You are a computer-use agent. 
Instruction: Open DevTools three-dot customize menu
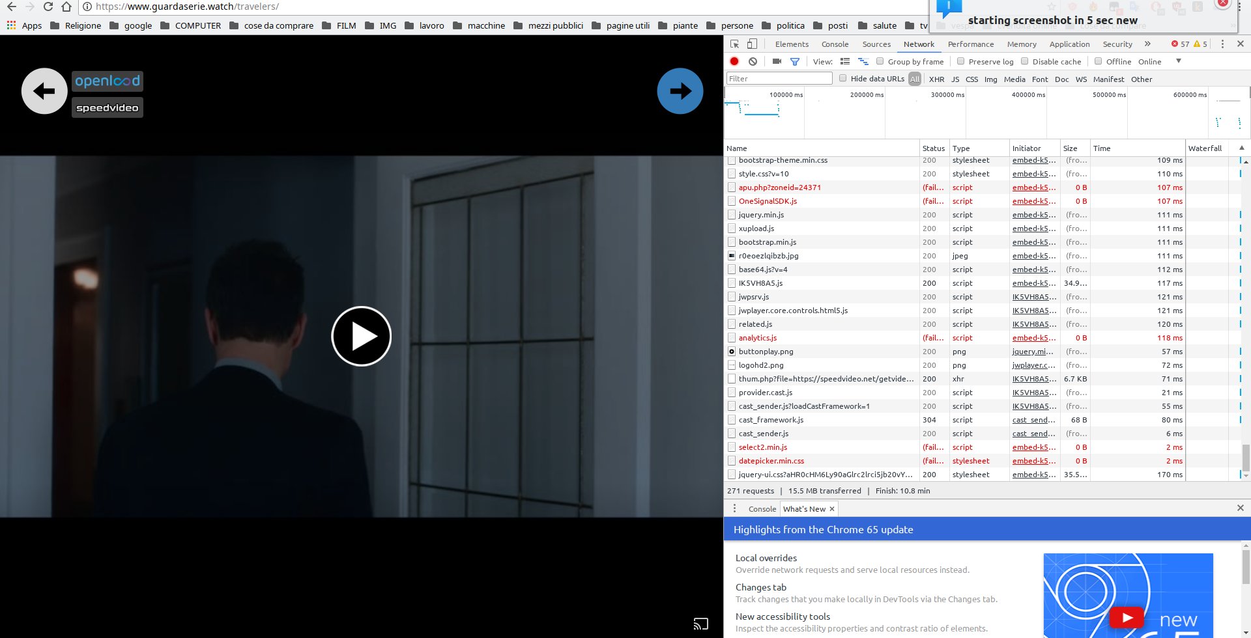(x=1222, y=44)
